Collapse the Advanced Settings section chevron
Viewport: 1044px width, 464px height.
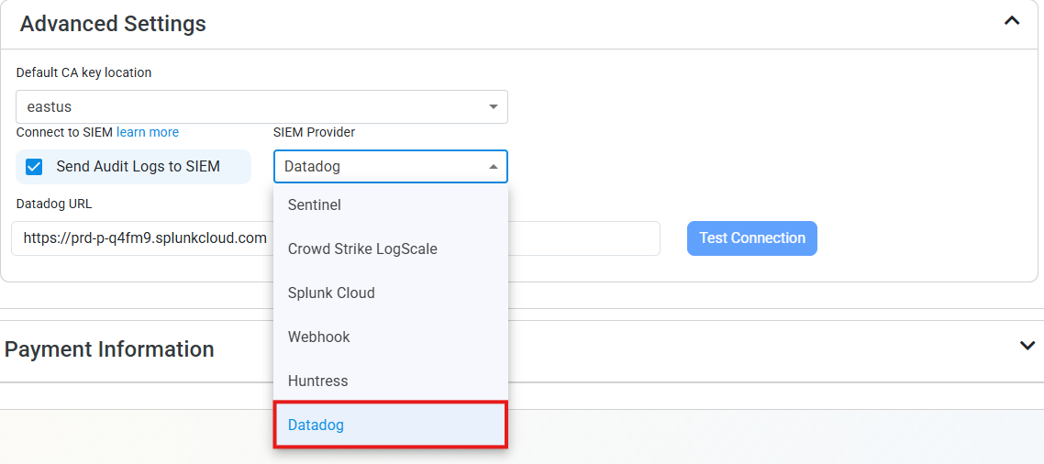[x=1011, y=21]
